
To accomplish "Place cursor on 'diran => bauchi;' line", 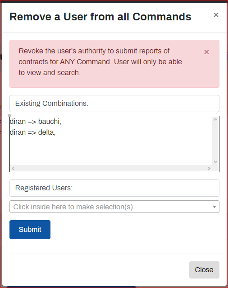I will [x=36, y=122].
